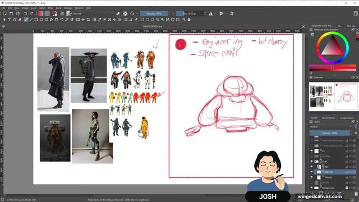This screenshot has width=359, height=202.
Task: Delete the selected layer with trash icon
Action: [356, 194]
